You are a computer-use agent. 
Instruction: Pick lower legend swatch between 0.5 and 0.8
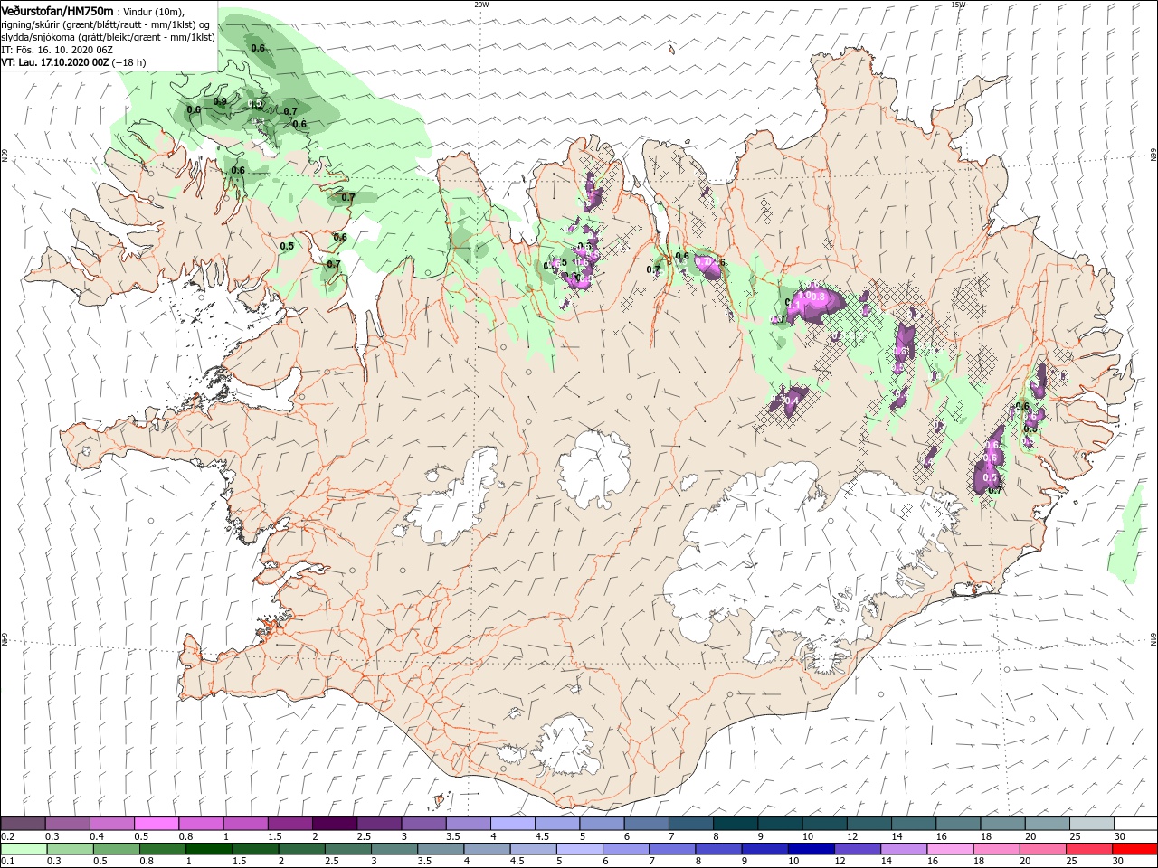tap(116, 849)
